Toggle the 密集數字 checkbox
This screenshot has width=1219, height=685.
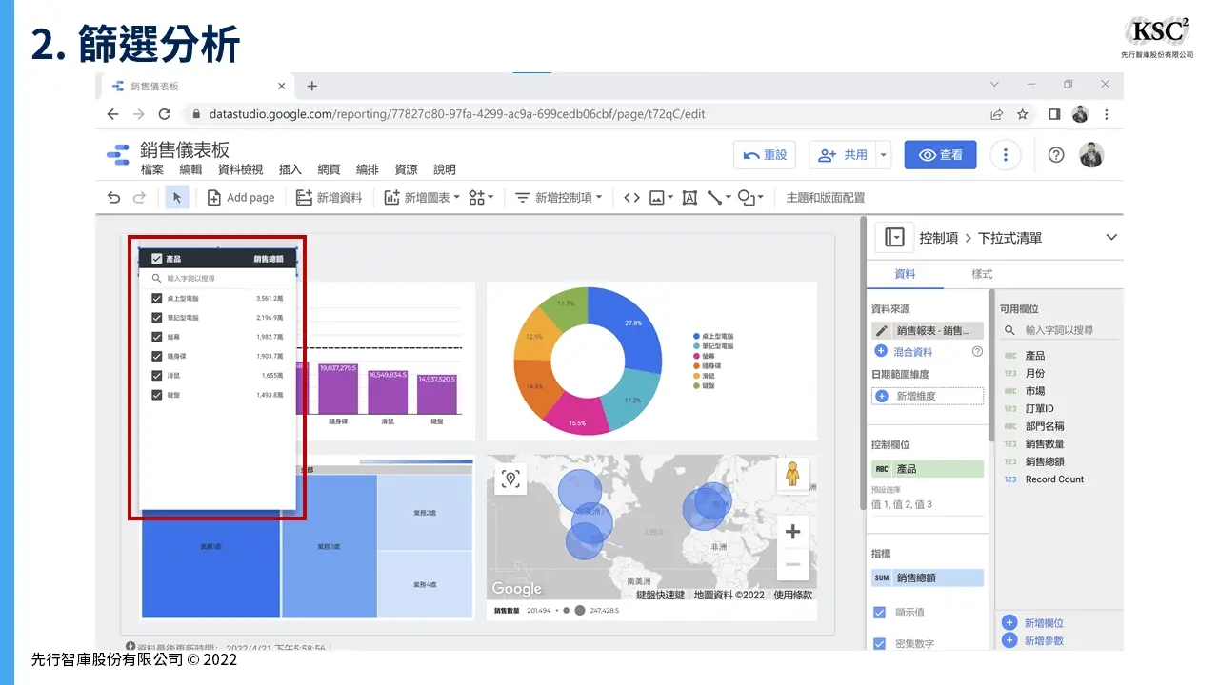coord(879,643)
